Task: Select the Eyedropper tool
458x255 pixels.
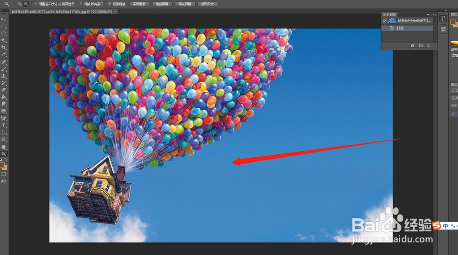Action: [4, 54]
